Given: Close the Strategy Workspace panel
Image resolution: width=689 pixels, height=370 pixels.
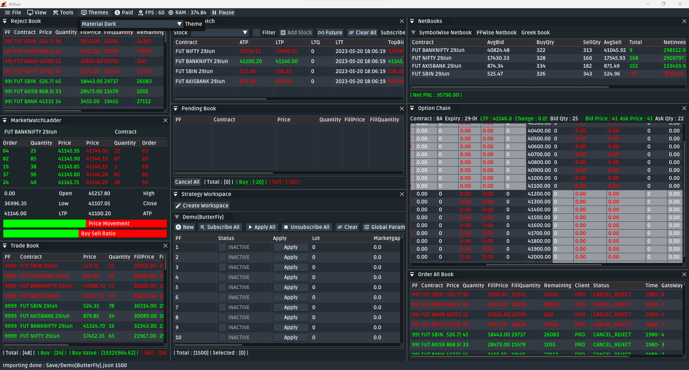Looking at the screenshot, I should 402,194.
